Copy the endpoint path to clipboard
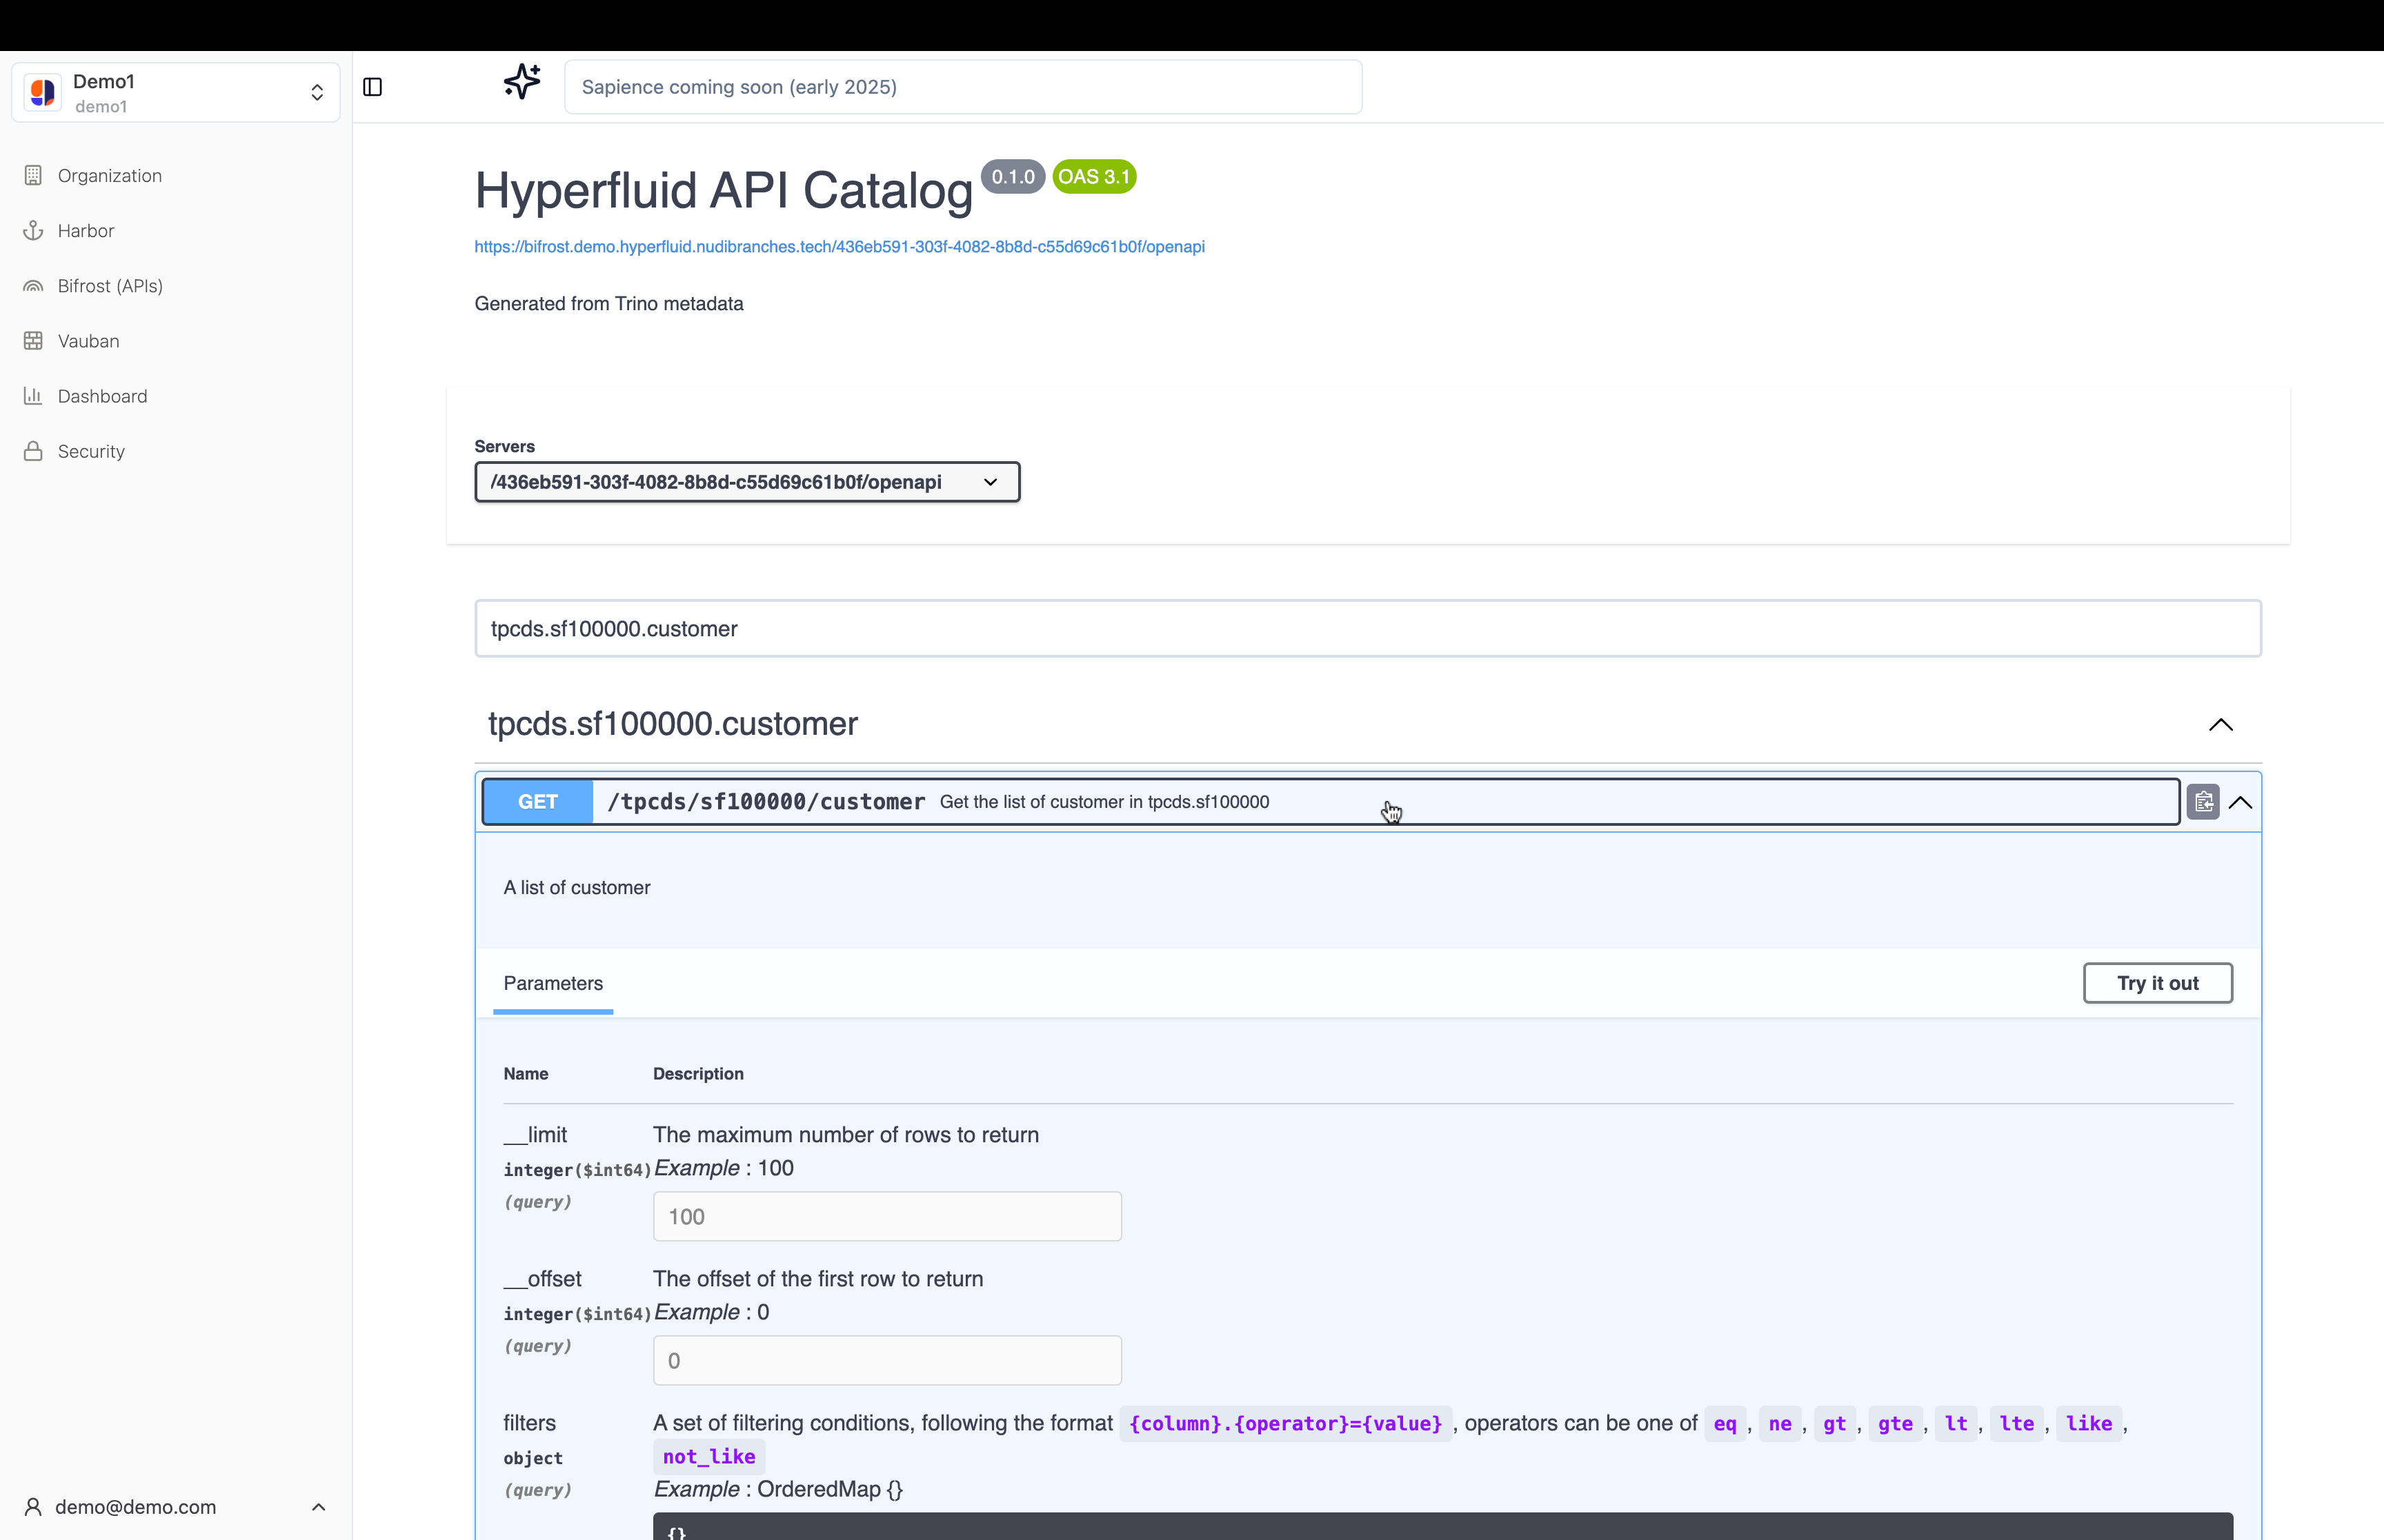Viewport: 2384px width, 1540px height. pos(2203,802)
